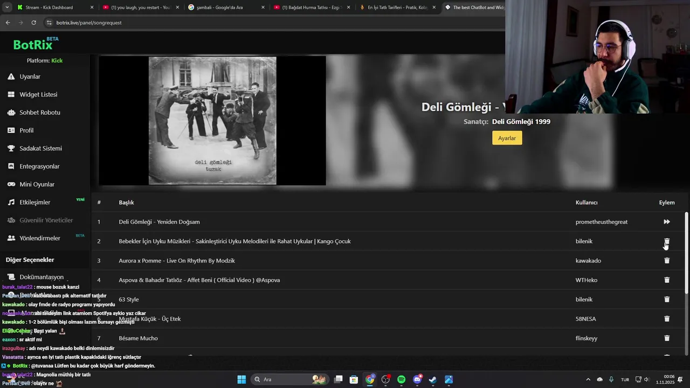Click the Sadakat Sistemi trophy icon

pos(11,148)
